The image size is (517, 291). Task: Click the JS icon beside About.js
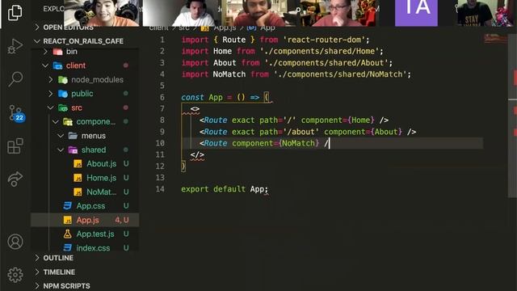[78, 164]
